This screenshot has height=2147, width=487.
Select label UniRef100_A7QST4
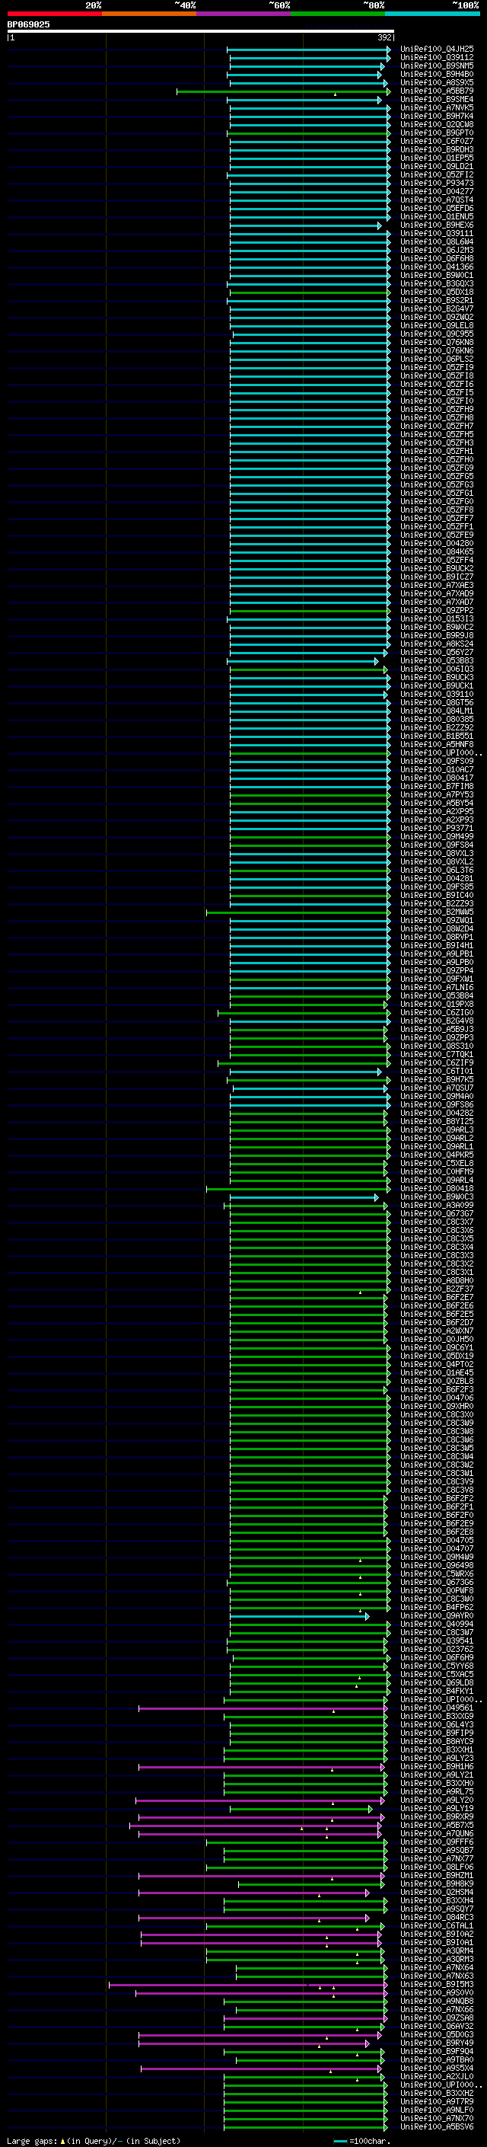click(437, 200)
